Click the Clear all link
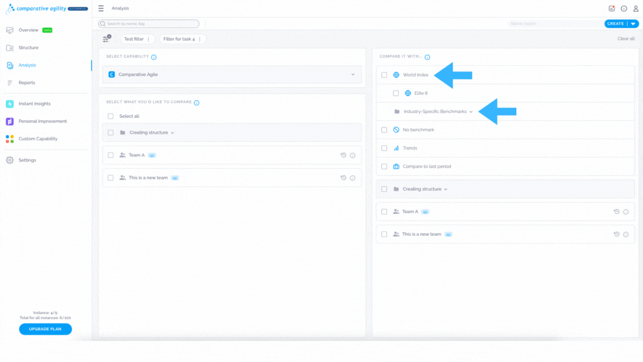The image size is (643, 362). [x=626, y=39]
